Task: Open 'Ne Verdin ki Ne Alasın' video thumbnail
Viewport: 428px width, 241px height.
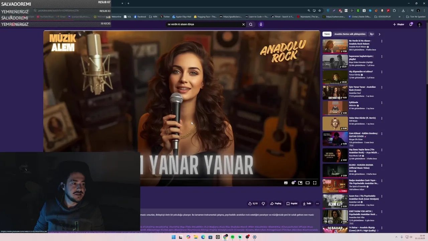Action: [335, 46]
